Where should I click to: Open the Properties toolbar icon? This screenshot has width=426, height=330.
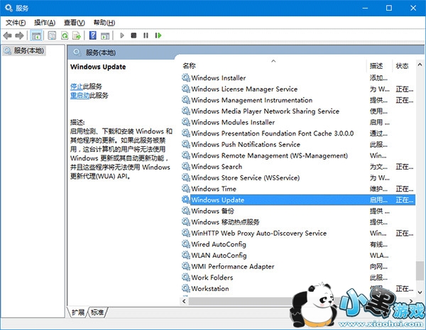click(52, 35)
